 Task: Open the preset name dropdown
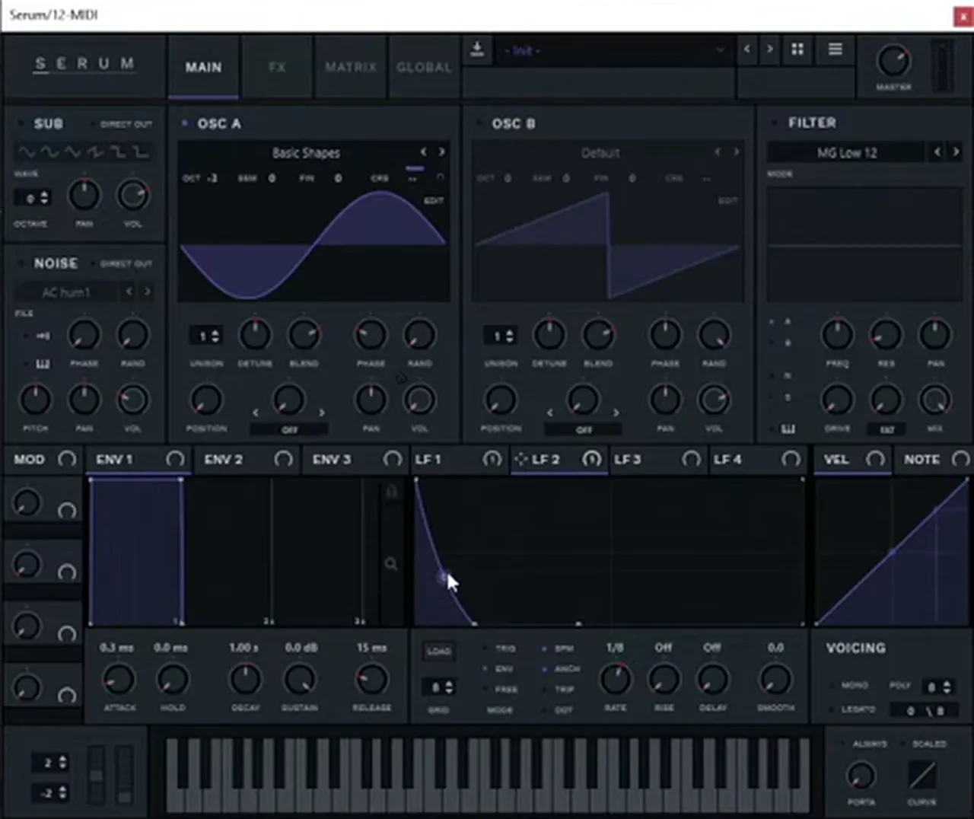[613, 50]
